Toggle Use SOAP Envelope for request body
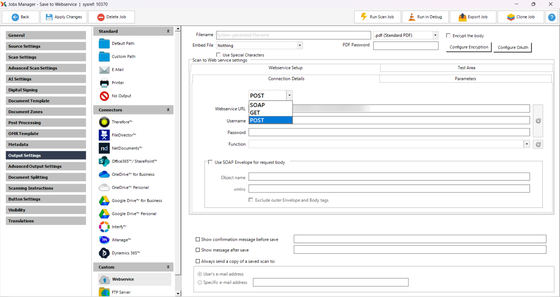The width and height of the screenshot is (560, 297). [x=210, y=162]
